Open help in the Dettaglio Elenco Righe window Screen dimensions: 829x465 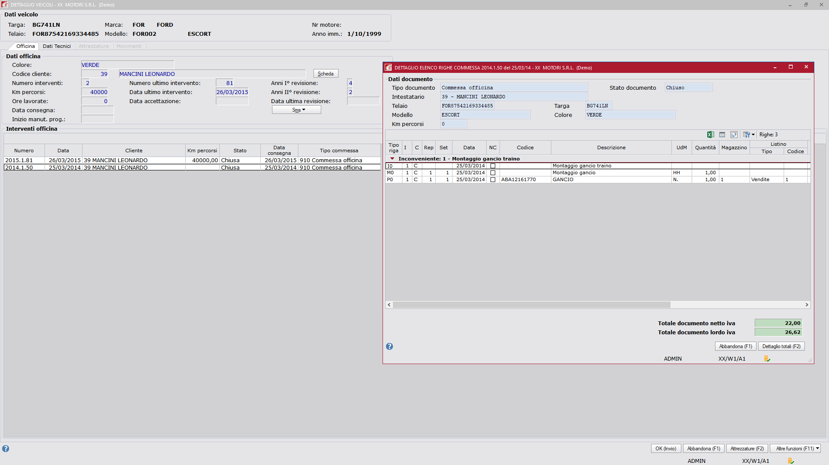coord(389,346)
